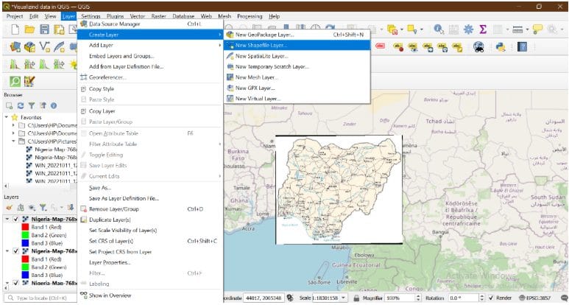Open the Processing menu
569x305 pixels.
coord(249,15)
